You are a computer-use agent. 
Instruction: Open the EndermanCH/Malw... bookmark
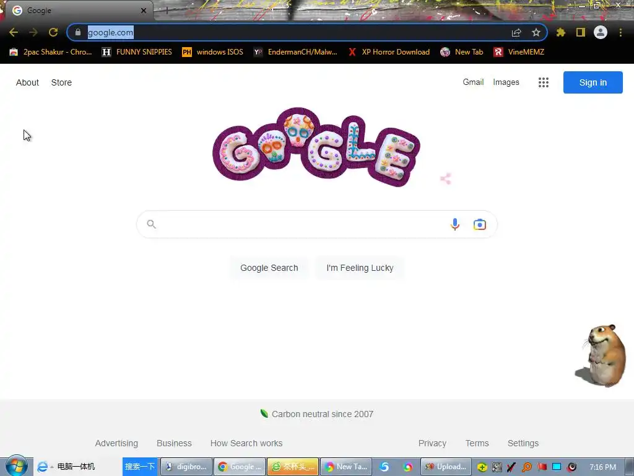click(295, 52)
